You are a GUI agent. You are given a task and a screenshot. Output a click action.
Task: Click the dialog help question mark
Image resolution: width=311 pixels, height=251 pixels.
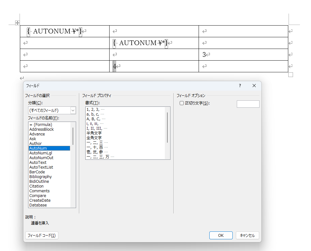240,86
